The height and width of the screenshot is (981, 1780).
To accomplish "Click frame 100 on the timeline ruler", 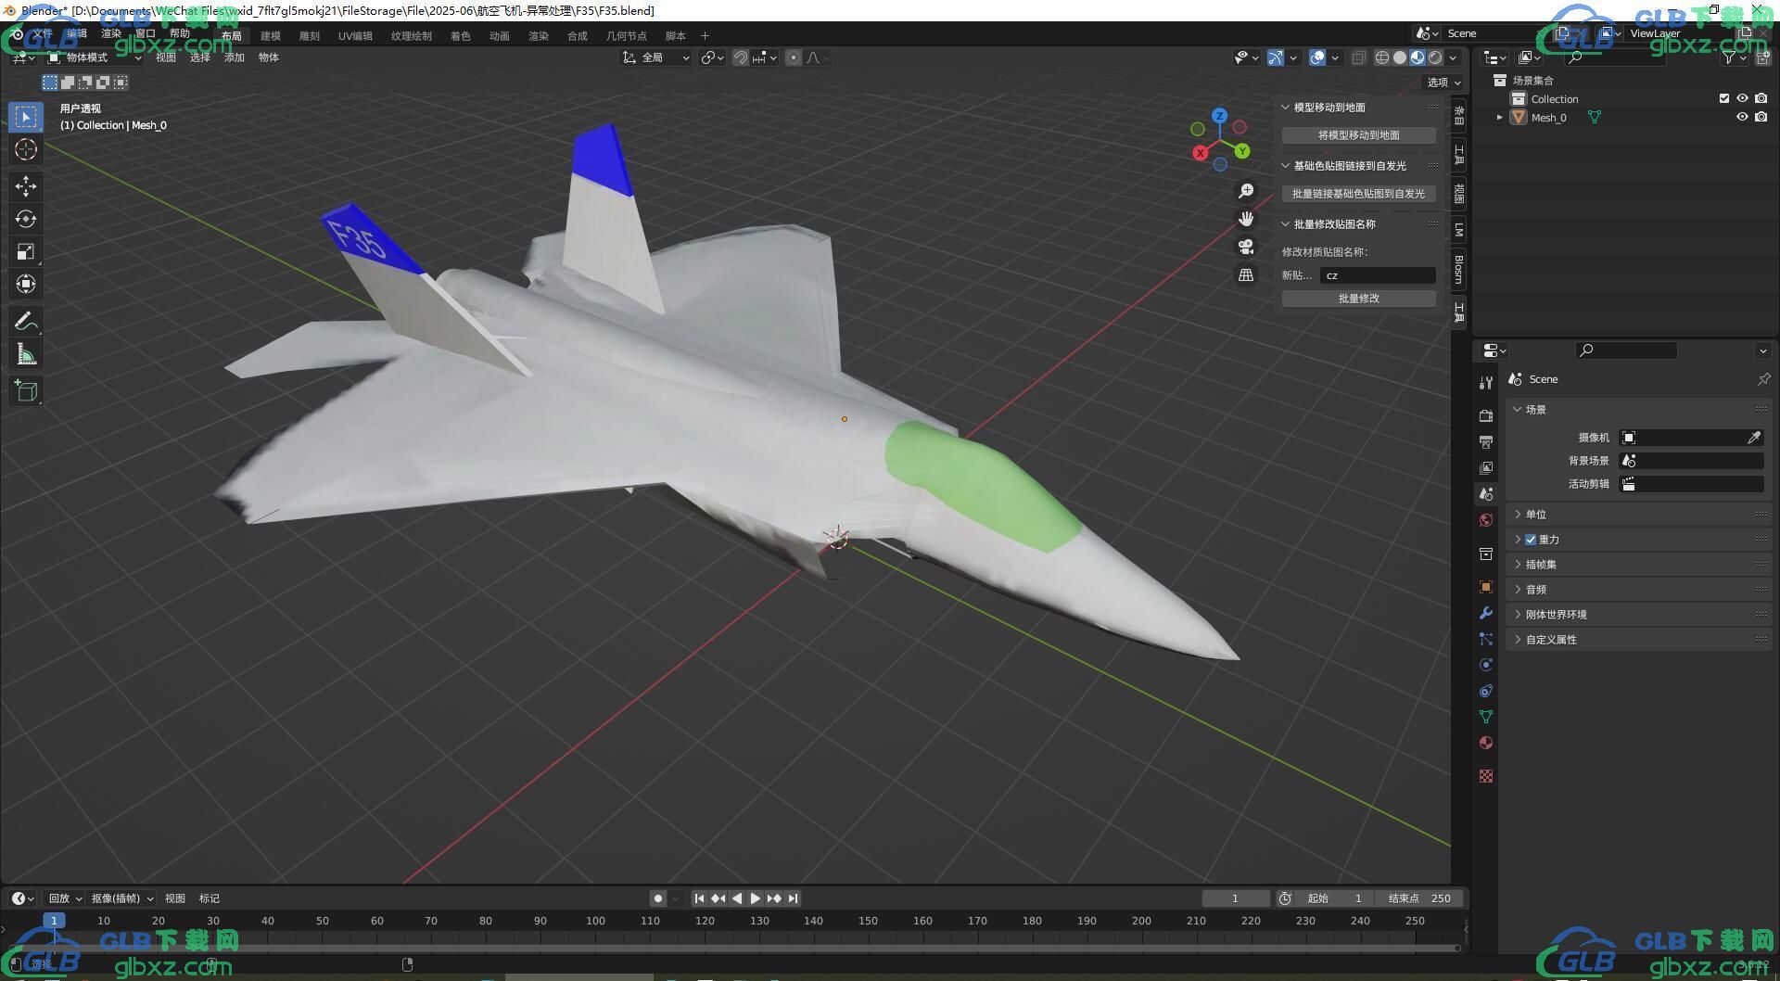I will click(x=595, y=921).
